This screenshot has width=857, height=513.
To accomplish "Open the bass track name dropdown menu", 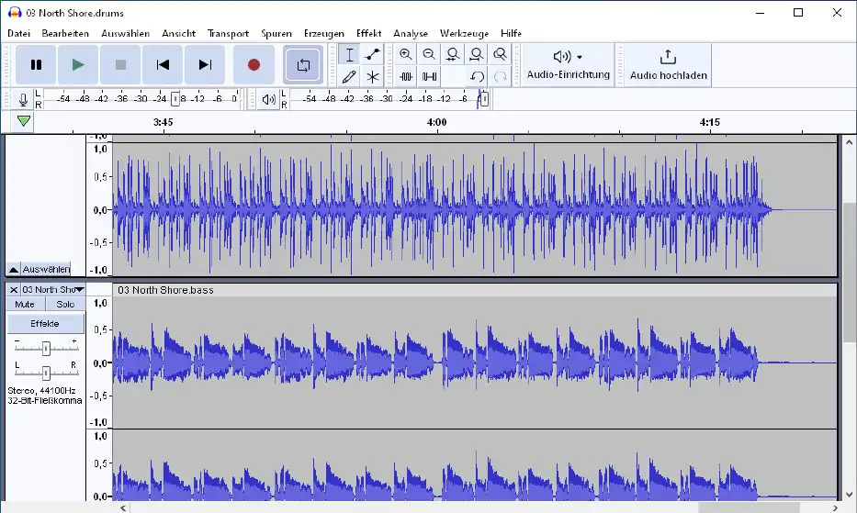I will pos(53,290).
